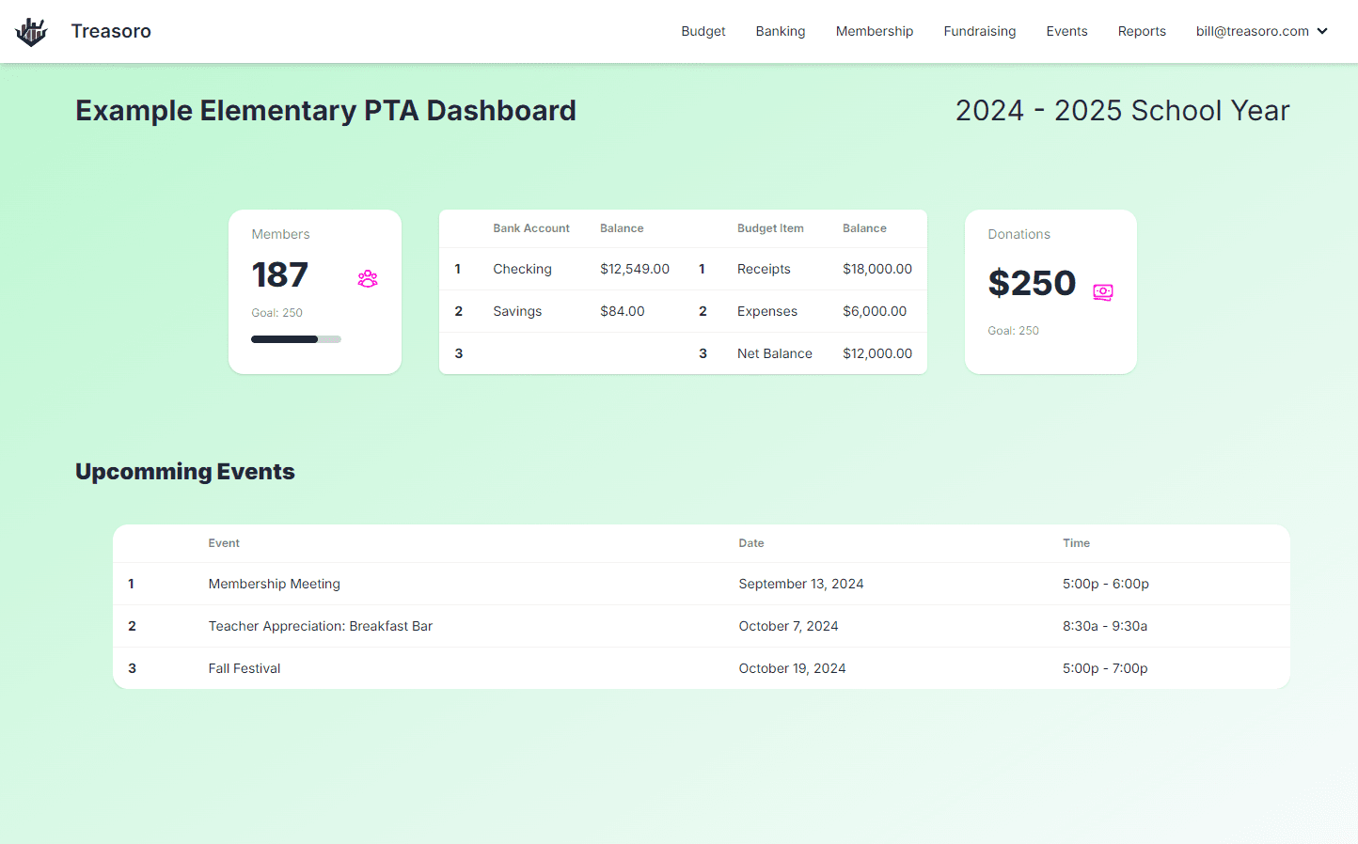Viewport: 1358px width, 844px height.
Task: Click the $18,000.00 receipts balance
Action: [877, 269]
